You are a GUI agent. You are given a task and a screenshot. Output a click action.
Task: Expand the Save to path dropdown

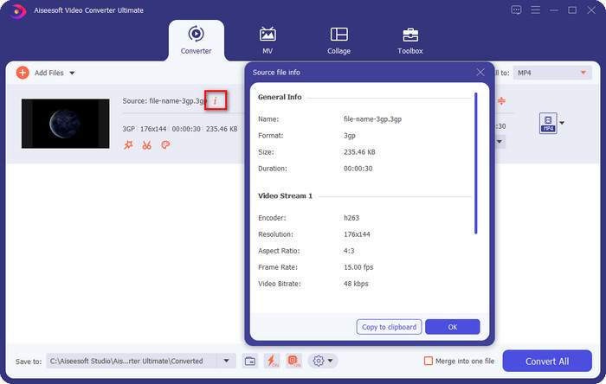(x=227, y=361)
